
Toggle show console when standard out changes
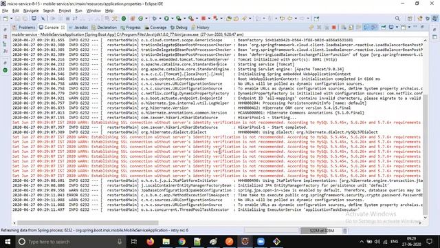tap(366, 28)
